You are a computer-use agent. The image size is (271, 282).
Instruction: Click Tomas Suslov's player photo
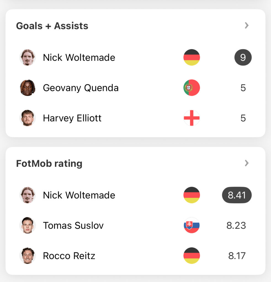[28, 225]
